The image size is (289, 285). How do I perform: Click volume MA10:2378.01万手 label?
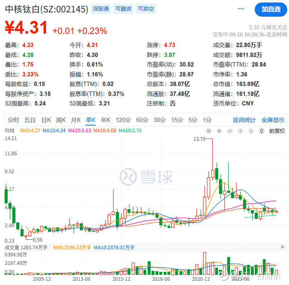click(114, 247)
